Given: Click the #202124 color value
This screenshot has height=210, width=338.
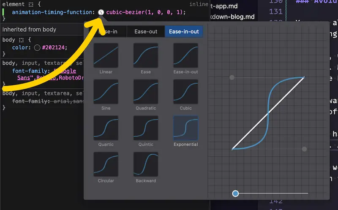Looking at the screenshot, I should pos(54,48).
